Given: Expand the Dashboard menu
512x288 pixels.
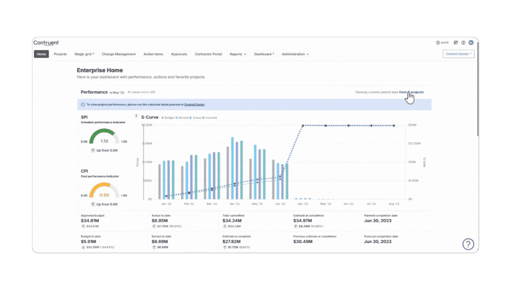Looking at the screenshot, I should 264,54.
